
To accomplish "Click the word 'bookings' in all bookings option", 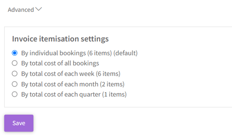I will pos(86,63).
